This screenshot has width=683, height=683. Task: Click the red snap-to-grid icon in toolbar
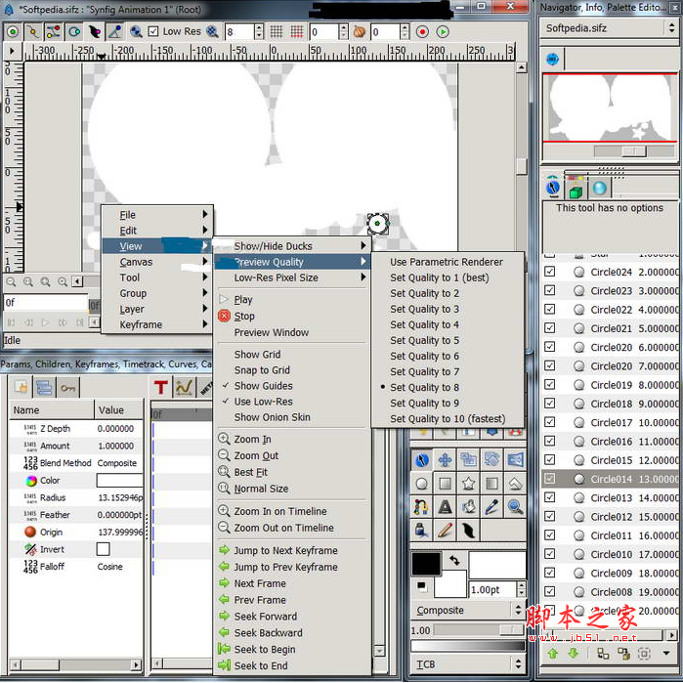click(x=297, y=32)
